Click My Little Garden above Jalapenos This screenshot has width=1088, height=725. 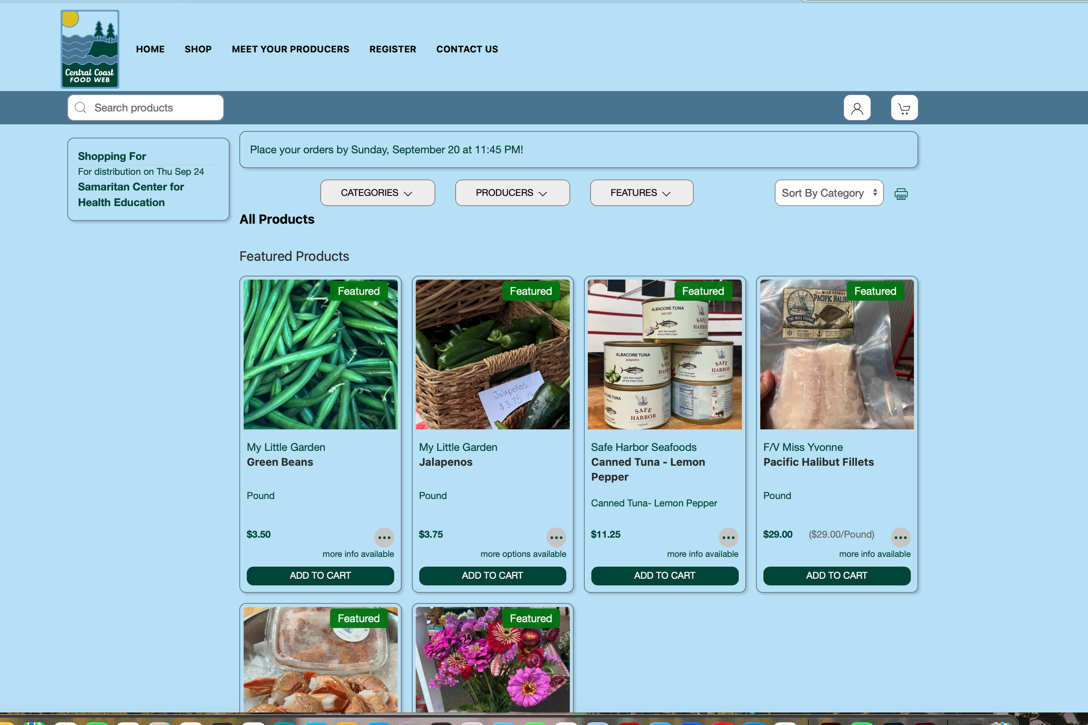pos(458,447)
